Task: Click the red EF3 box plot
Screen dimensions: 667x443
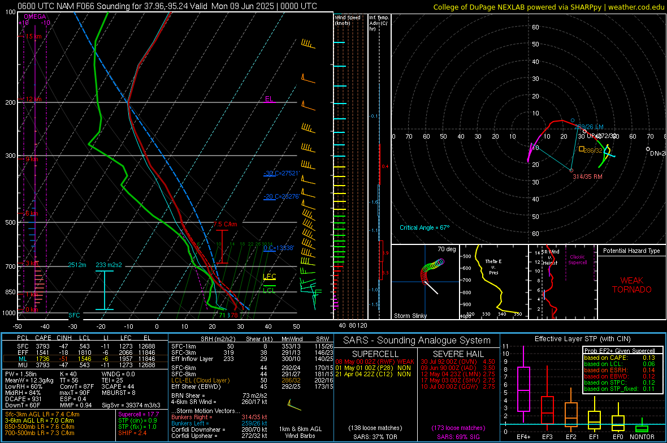Action: click(x=547, y=410)
